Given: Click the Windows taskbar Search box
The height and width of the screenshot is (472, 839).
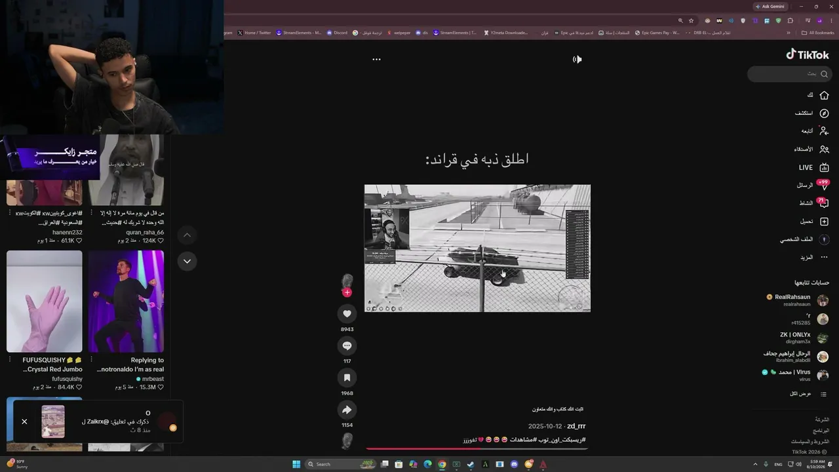Looking at the screenshot, I should click(340, 464).
